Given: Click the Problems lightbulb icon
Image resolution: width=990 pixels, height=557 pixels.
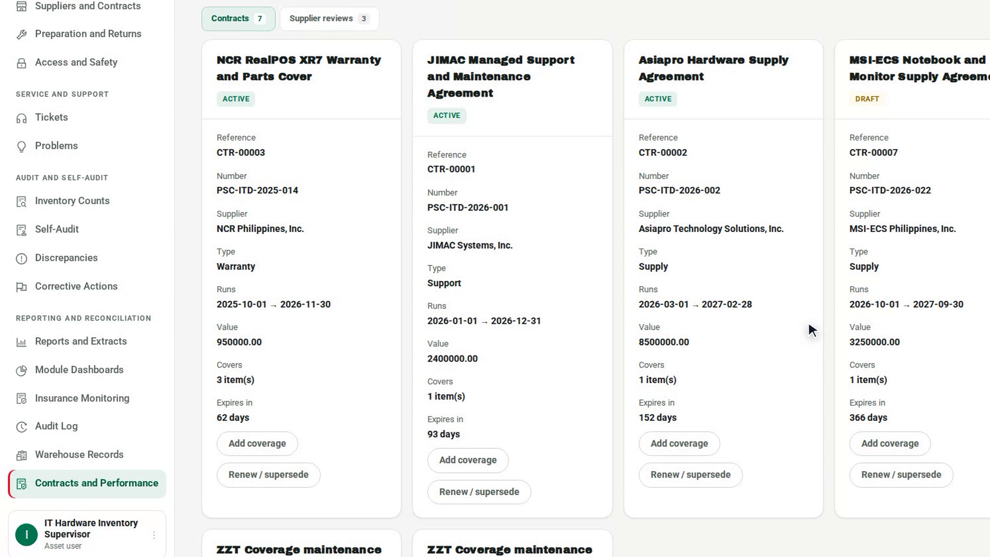Looking at the screenshot, I should pos(21,146).
